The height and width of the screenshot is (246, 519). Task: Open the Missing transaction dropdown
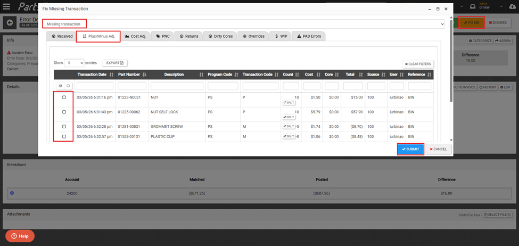pos(243,24)
